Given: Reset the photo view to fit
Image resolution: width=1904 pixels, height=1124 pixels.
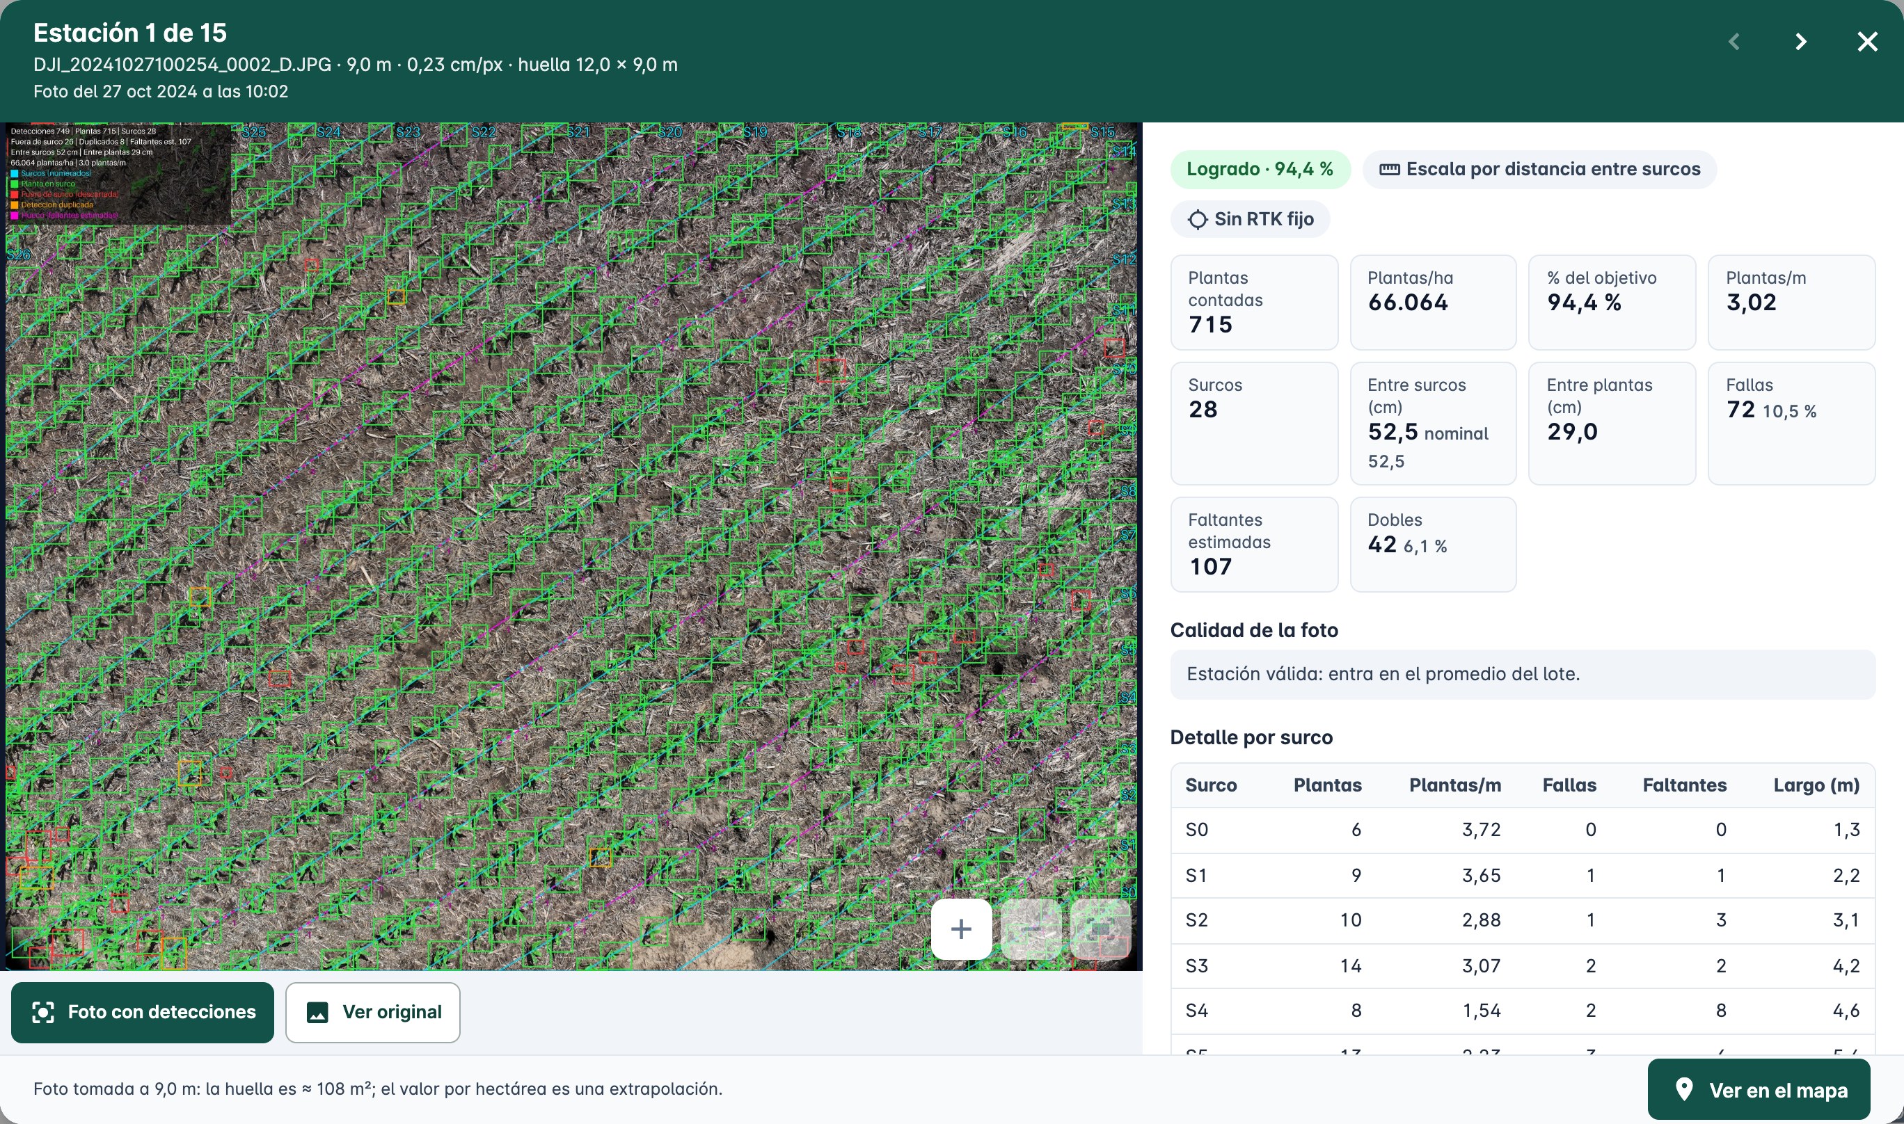Looking at the screenshot, I should [x=1100, y=929].
